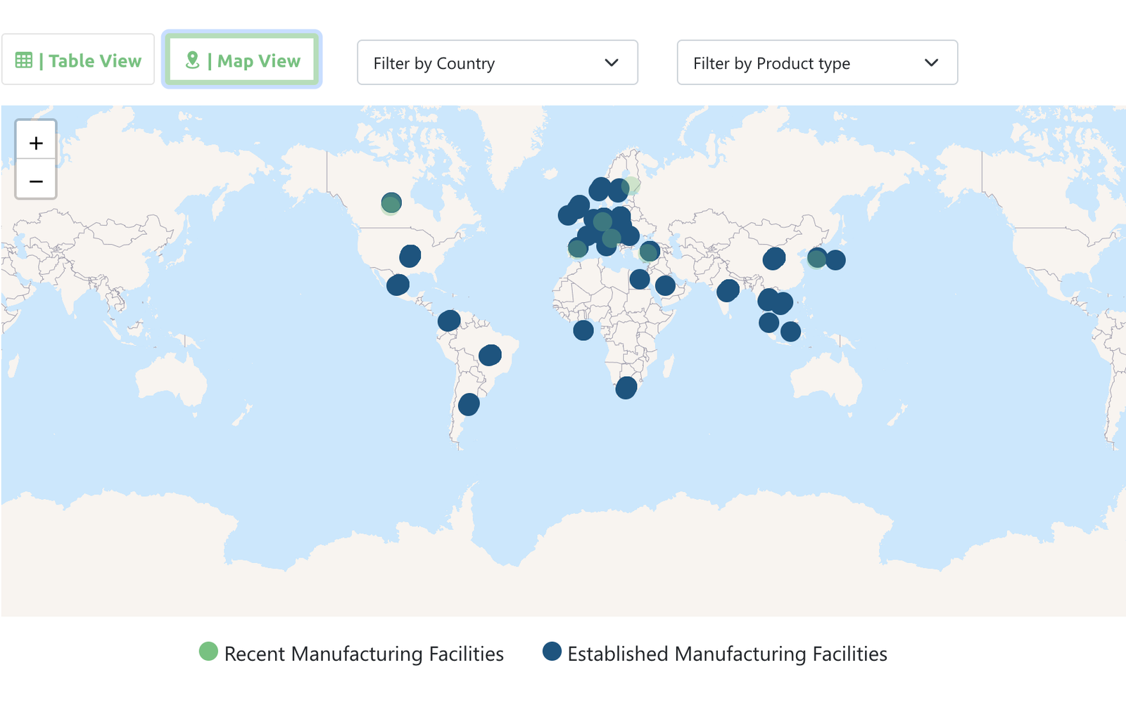Click the marker in India
1126x717 pixels.
(x=728, y=290)
